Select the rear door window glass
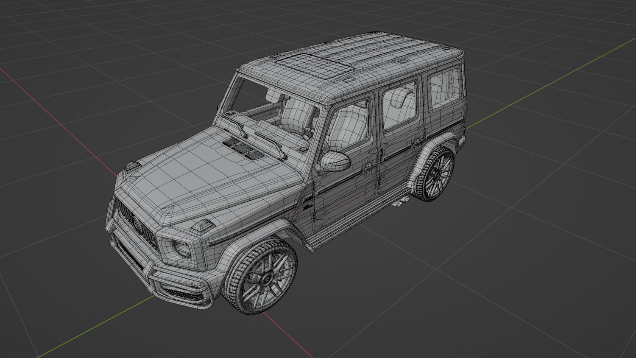The image size is (636, 358). point(400,105)
